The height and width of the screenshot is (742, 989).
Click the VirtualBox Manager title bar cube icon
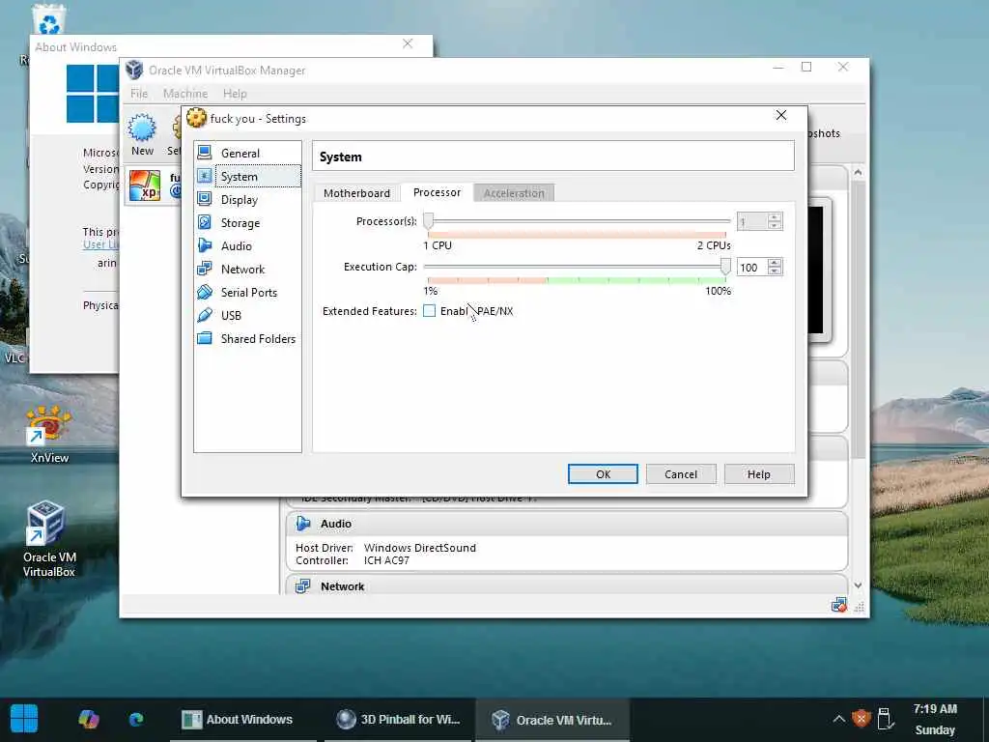133,70
